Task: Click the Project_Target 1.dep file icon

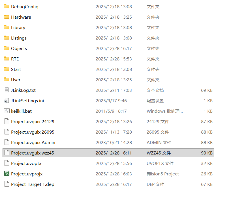Action: point(7,184)
